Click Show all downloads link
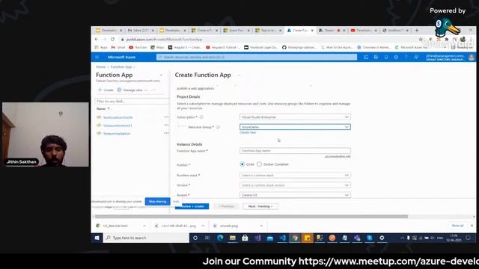Screen dimensions: 479x269 click(457, 226)
